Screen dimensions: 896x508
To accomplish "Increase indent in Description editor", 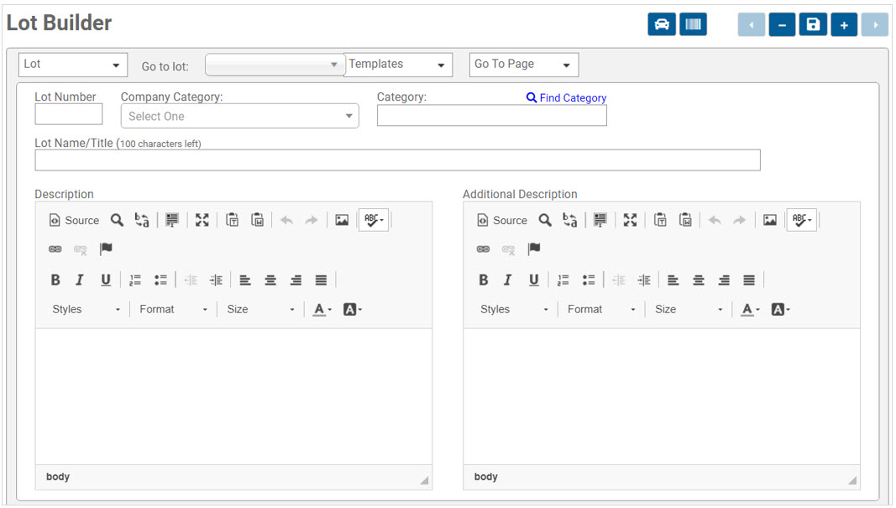I will pyautogui.click(x=216, y=280).
